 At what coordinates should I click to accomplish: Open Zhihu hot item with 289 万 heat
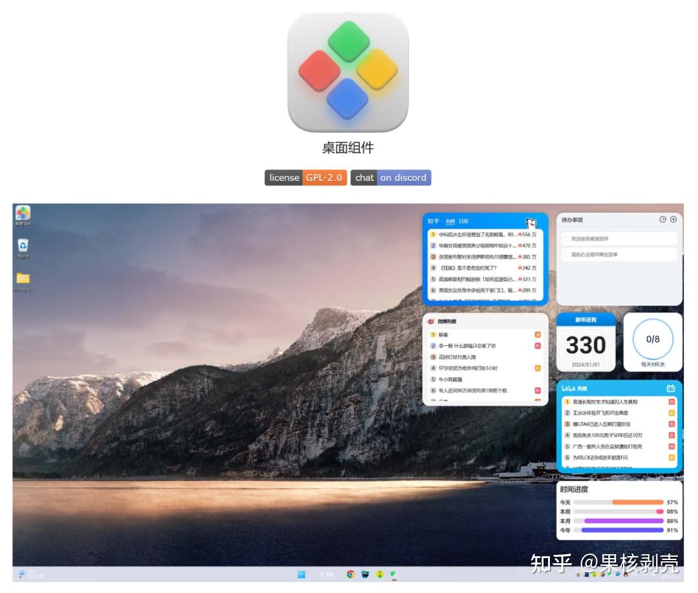[x=483, y=290]
